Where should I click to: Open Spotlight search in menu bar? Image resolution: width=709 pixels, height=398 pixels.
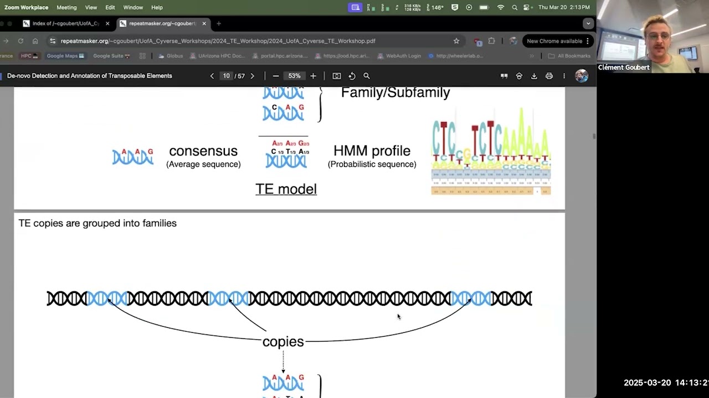tap(515, 7)
